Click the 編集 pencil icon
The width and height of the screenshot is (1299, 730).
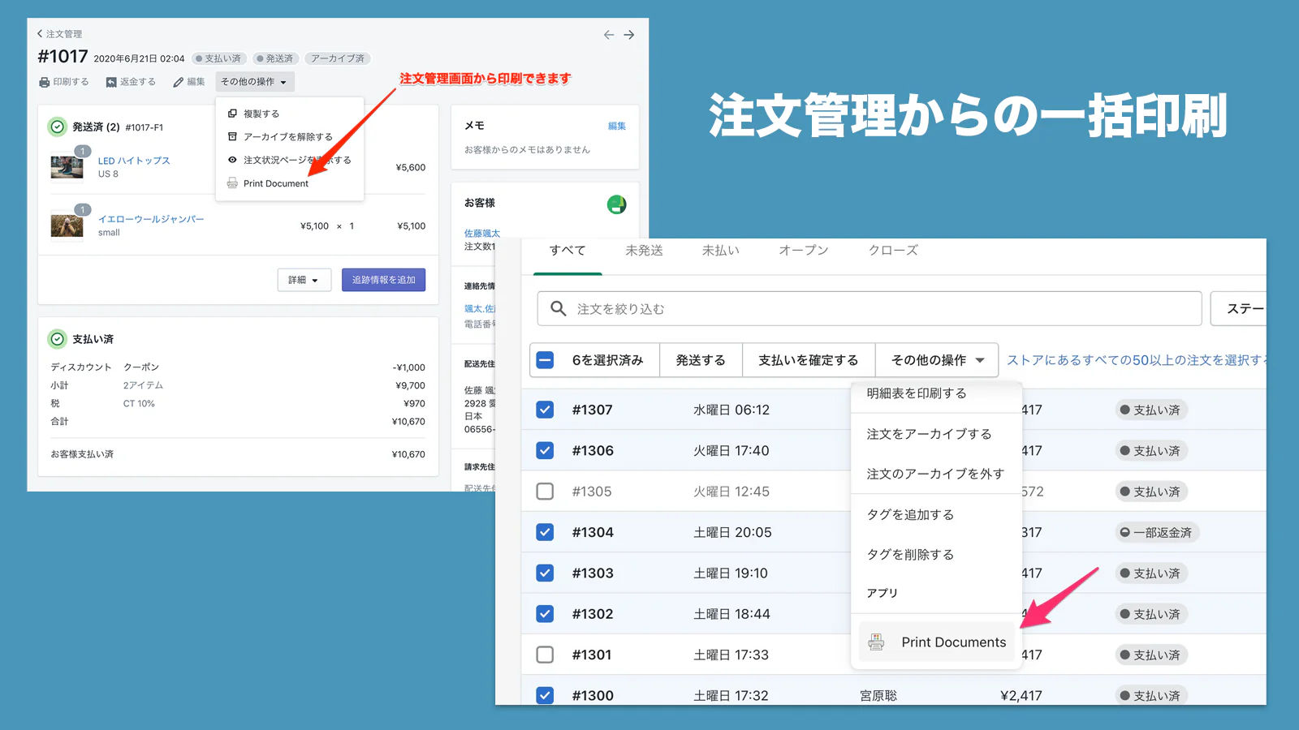(x=178, y=82)
